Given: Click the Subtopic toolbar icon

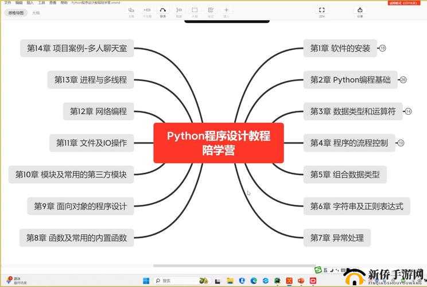Looking at the screenshot, I should (x=147, y=10).
